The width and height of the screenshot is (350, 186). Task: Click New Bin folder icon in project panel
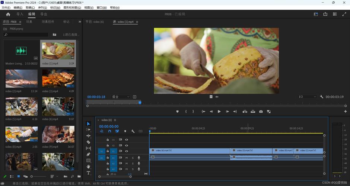coord(79,176)
